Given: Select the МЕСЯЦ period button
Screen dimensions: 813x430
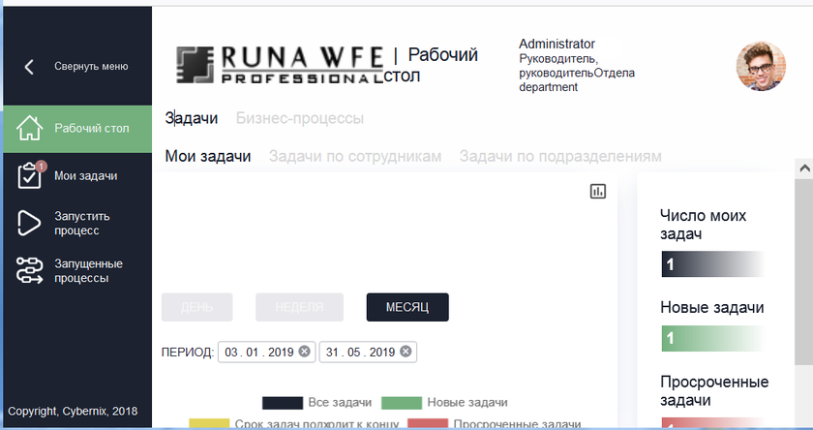Looking at the screenshot, I should (407, 307).
